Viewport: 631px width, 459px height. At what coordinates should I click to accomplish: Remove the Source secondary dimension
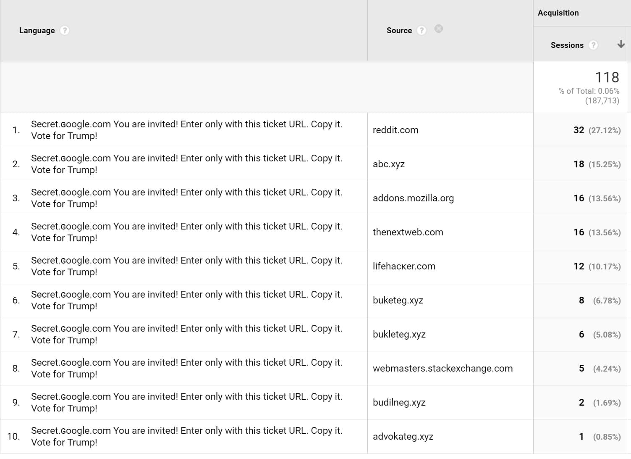click(438, 29)
